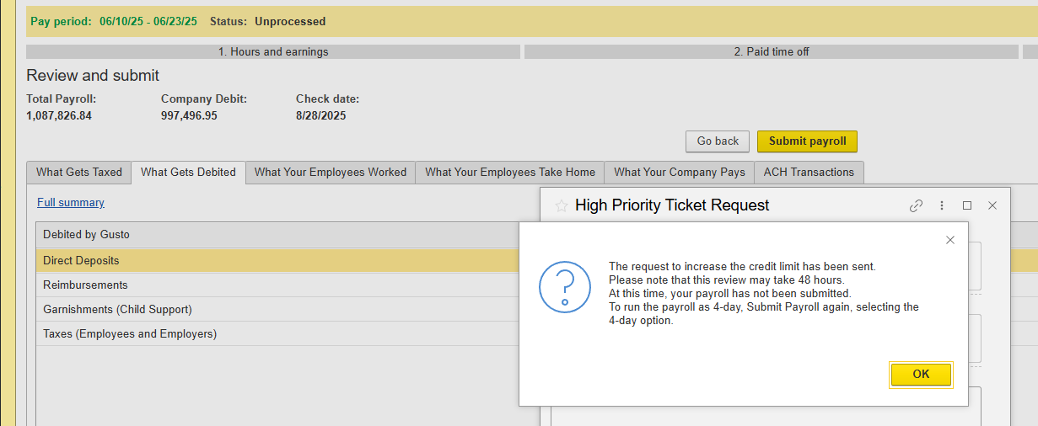Open What Your Employees Worked tab
Image resolution: width=1038 pixels, height=426 pixels.
tap(331, 173)
